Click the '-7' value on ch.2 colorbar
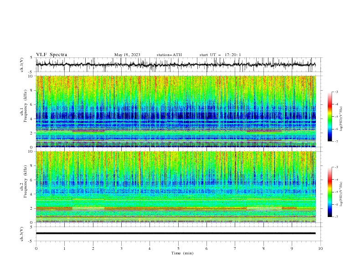The height and width of the screenshot is (279, 361). [336, 217]
